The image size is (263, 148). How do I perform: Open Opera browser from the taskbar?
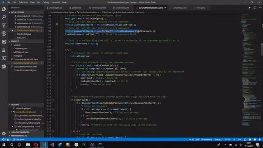click(x=36, y=145)
